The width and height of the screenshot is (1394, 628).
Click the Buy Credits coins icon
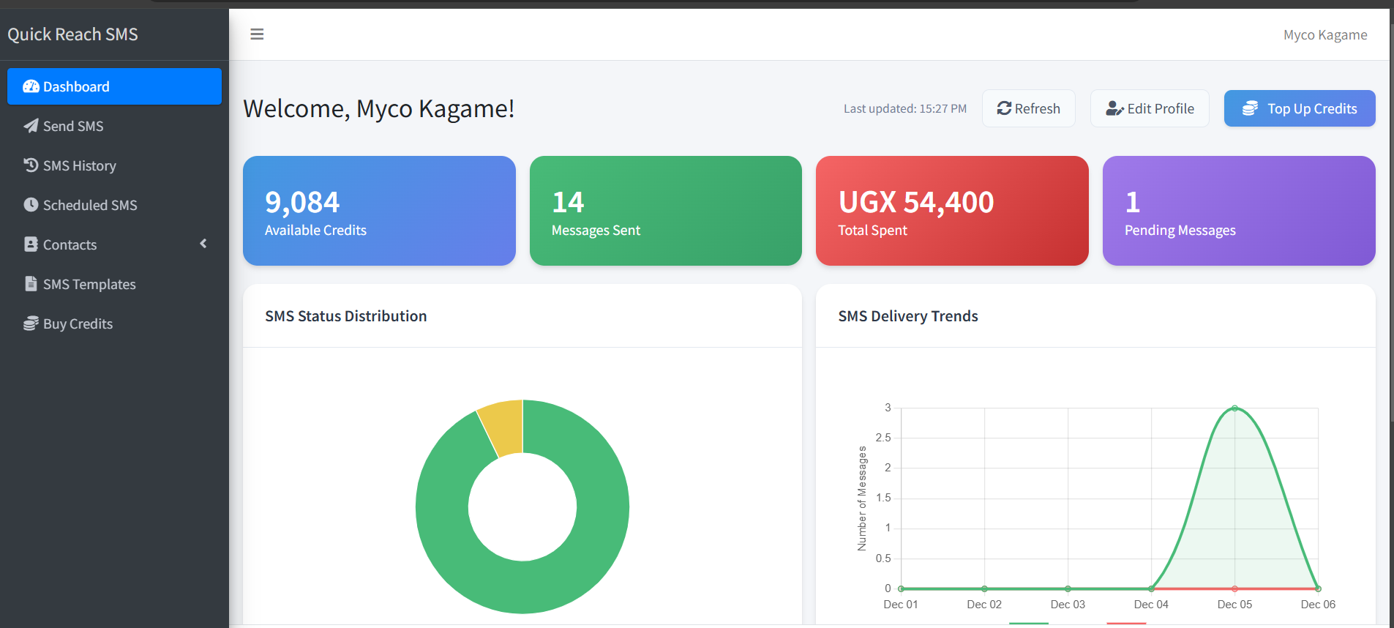31,324
